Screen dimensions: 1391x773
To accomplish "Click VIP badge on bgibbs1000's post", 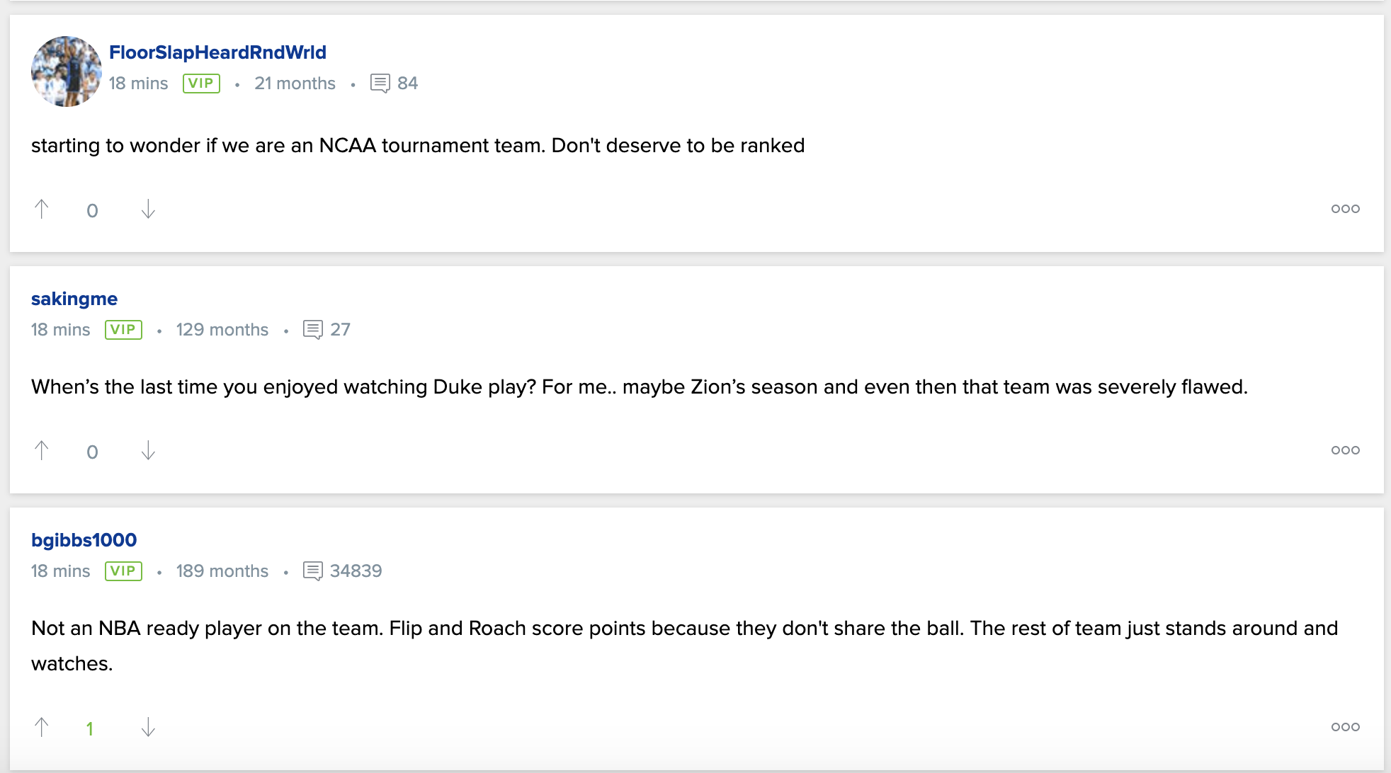I will [x=123, y=571].
